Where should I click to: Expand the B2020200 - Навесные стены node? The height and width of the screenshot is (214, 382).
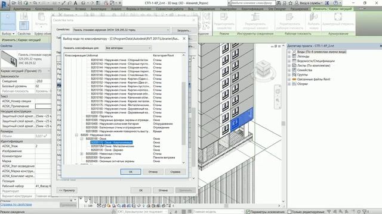pyautogui.click(x=82, y=154)
